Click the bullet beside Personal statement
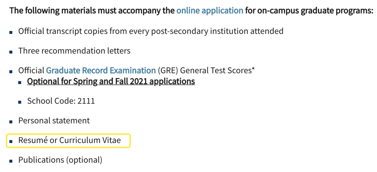The height and width of the screenshot is (172, 377). 11,122
